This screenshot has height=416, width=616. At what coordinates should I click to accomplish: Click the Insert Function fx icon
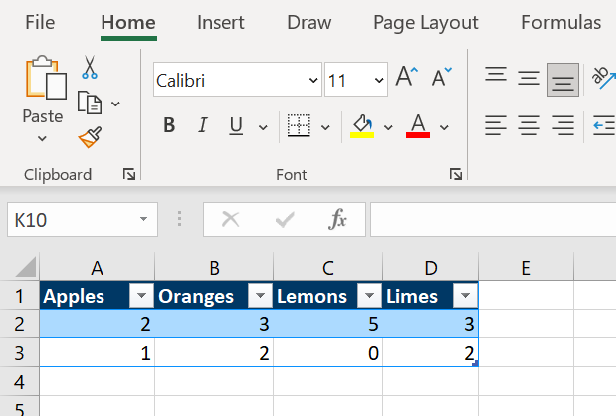tap(337, 219)
